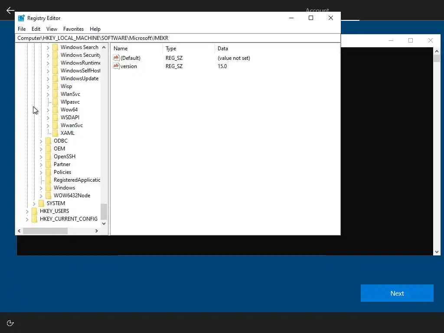Expand the Partner key

(x=41, y=164)
